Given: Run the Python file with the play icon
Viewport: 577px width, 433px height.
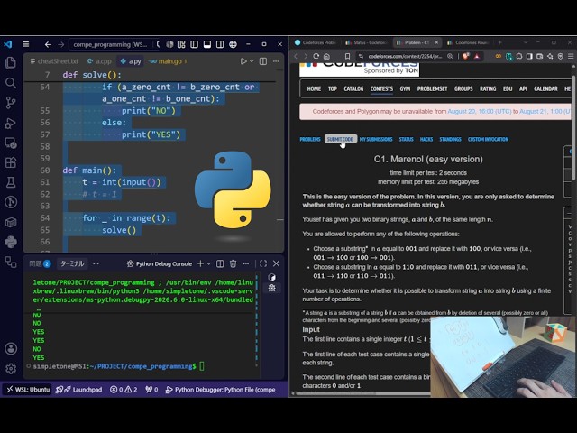Looking at the screenshot, I should click(x=243, y=61).
